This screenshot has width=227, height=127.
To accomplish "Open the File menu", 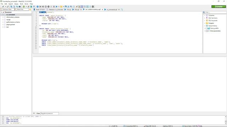I will (x=2, y=4).
